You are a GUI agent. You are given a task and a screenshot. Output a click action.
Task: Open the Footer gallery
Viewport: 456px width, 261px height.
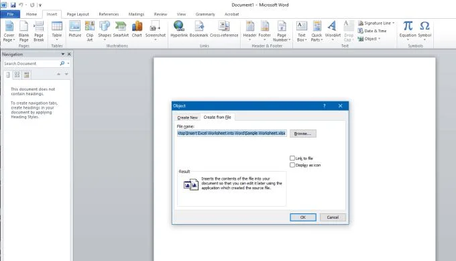tap(264, 31)
